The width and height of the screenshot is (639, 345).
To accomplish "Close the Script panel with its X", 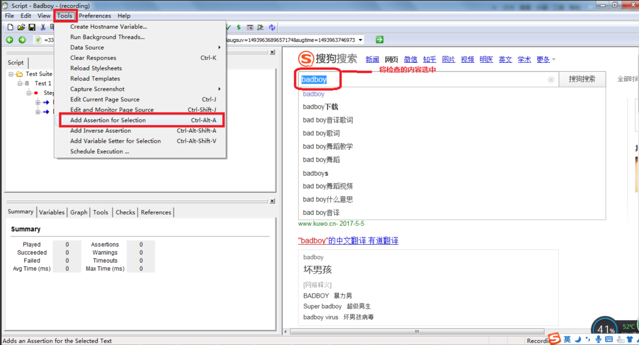I will [272, 52].
